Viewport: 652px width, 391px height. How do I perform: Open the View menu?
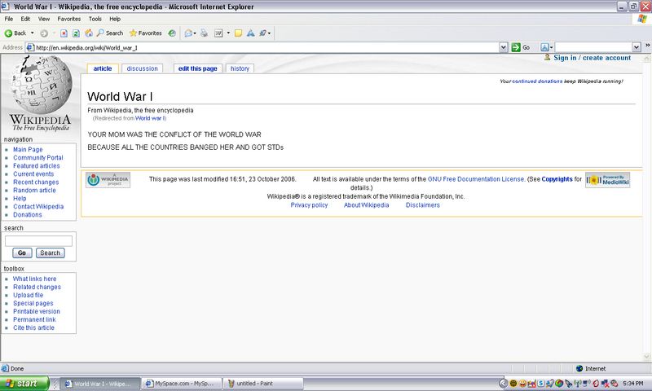[x=44, y=19]
